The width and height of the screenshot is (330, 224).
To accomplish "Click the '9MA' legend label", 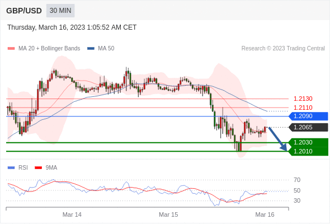I will point(51,168).
